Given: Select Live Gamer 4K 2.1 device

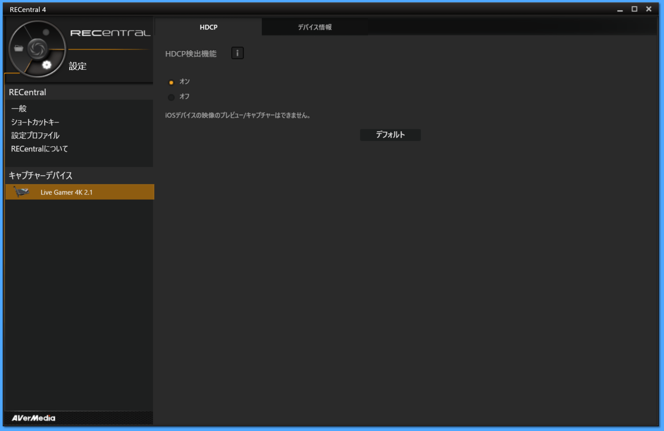Looking at the screenshot, I should coord(80,192).
